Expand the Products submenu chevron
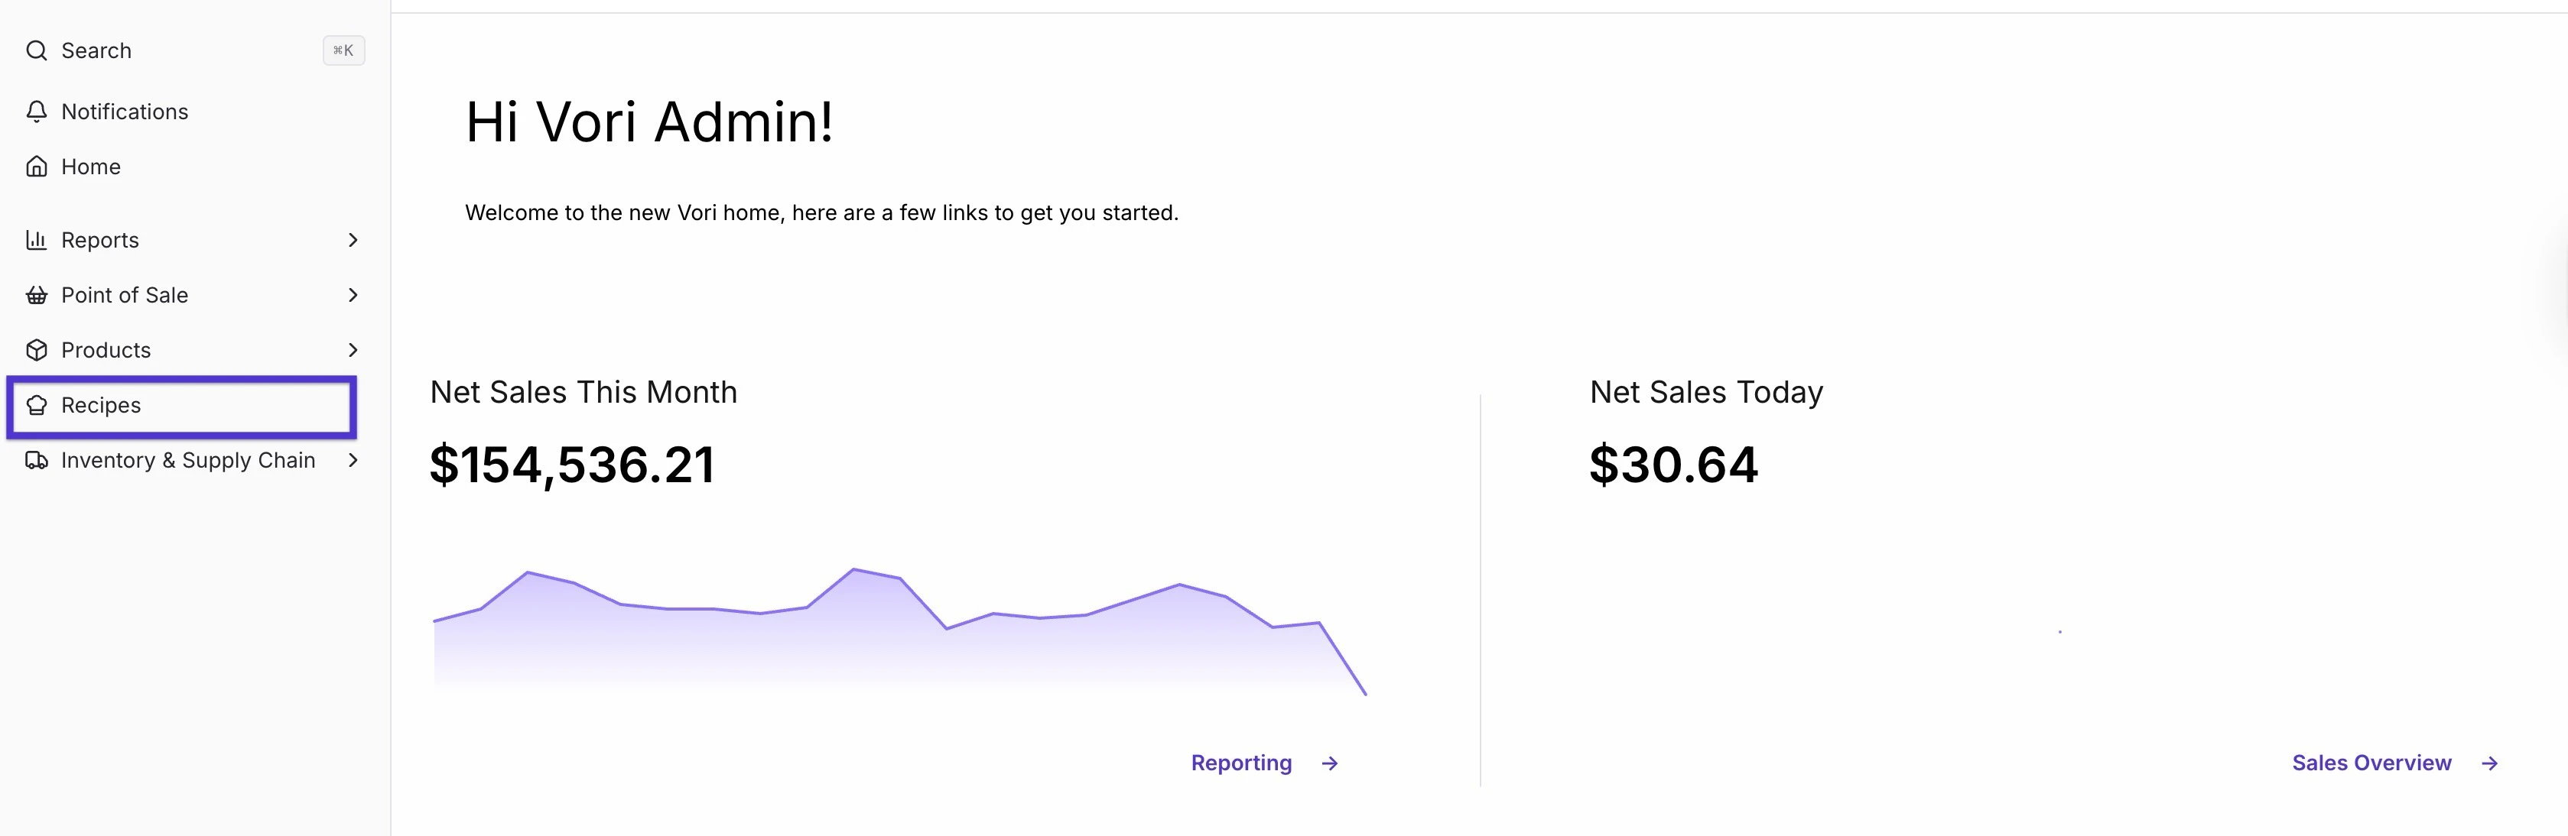This screenshot has height=836, width=2568. (x=352, y=350)
